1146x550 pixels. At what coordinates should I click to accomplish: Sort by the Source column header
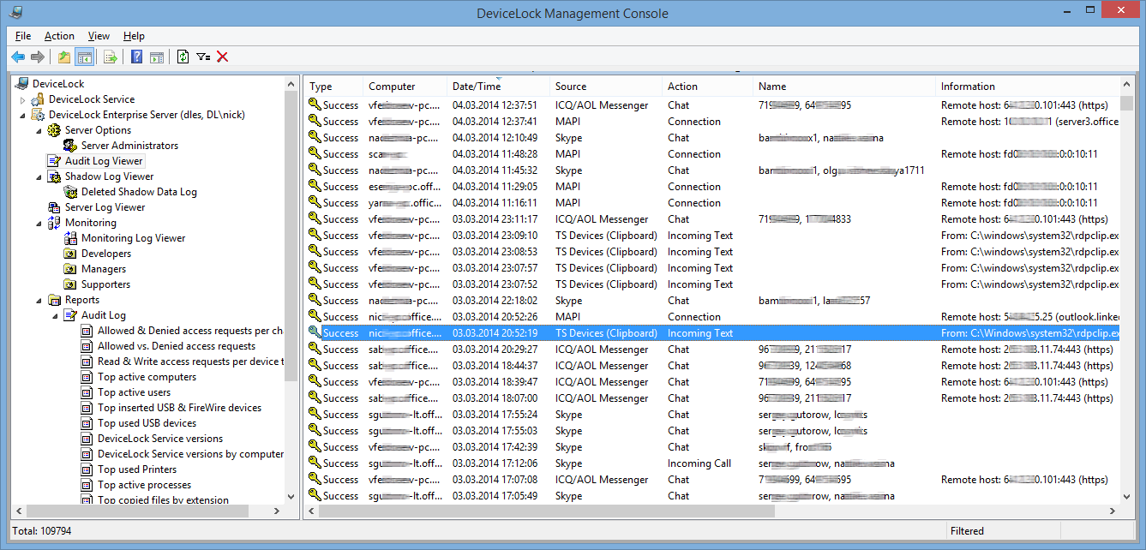[607, 87]
